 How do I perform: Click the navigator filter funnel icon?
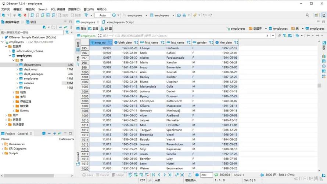click(67, 32)
